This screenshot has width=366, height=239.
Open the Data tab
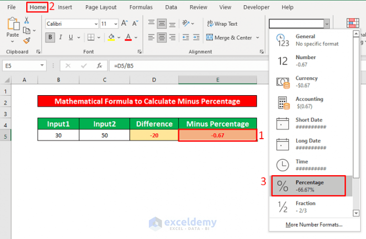point(171,7)
